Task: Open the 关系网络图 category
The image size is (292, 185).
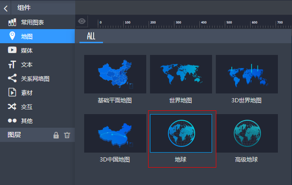Action: 38,78
